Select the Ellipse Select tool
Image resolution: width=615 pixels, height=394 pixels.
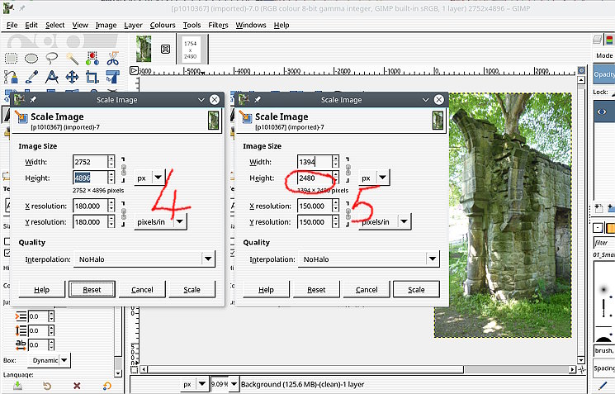point(31,58)
